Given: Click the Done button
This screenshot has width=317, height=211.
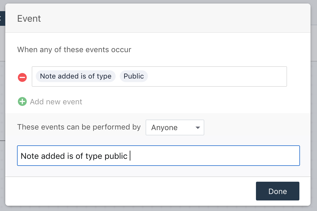Looking at the screenshot, I should pos(278,191).
